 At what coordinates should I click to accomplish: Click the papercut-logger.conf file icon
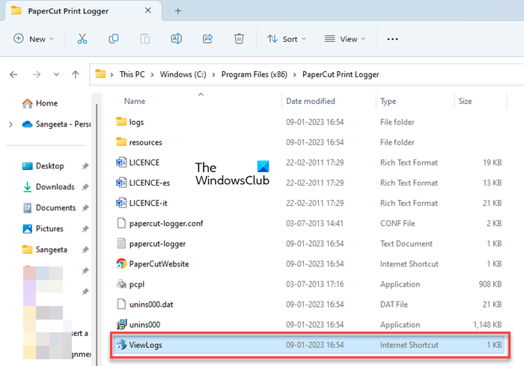tap(121, 223)
